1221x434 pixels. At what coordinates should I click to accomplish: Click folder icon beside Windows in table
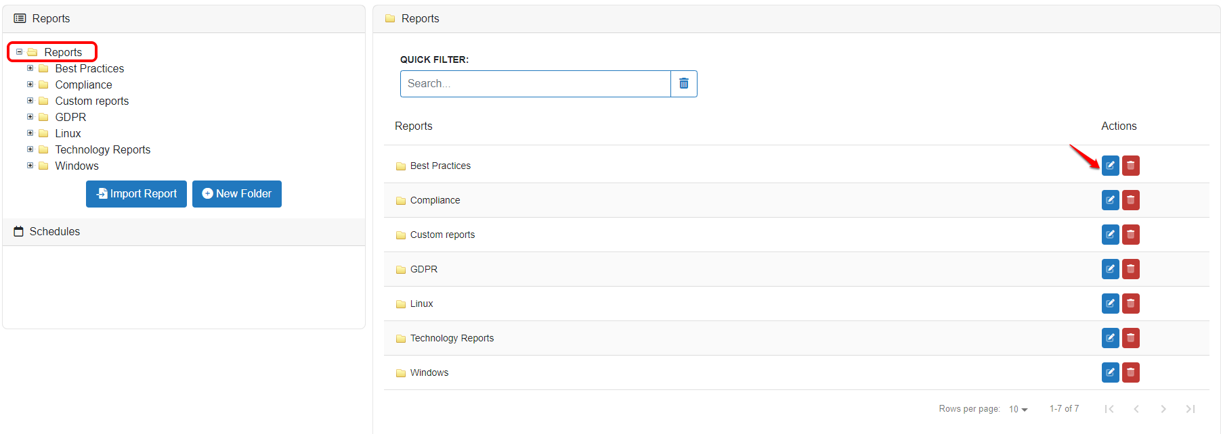coord(401,372)
